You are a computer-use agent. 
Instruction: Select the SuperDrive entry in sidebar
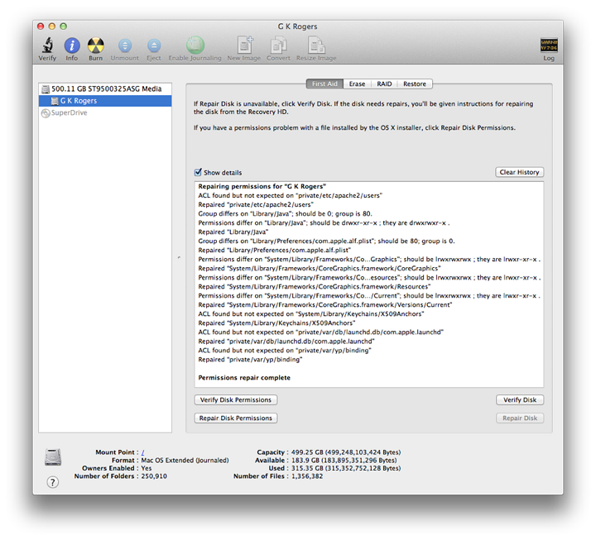click(x=105, y=112)
